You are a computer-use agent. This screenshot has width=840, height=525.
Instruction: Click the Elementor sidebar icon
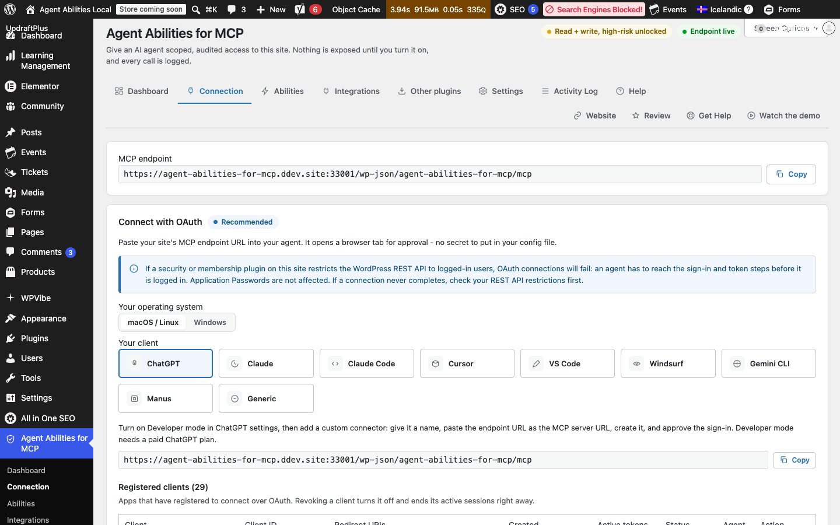point(10,86)
